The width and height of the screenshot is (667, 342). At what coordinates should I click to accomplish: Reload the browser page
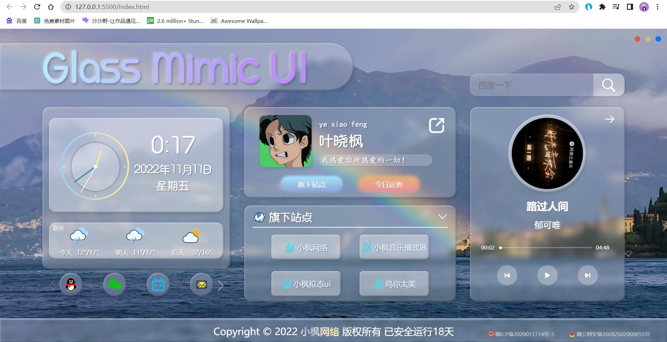click(x=37, y=7)
